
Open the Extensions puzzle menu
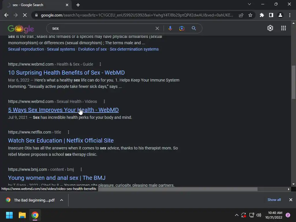point(262,15)
